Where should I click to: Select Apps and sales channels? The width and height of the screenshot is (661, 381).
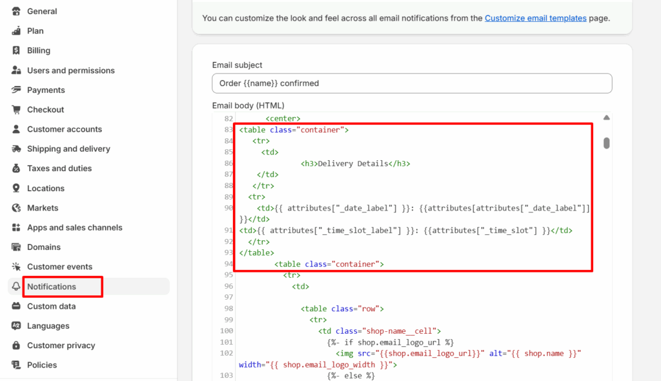(74, 227)
